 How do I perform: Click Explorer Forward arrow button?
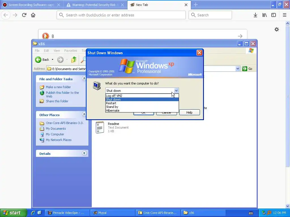click(x=60, y=60)
